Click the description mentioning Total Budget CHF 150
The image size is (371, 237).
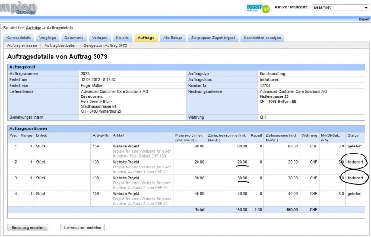142,154
